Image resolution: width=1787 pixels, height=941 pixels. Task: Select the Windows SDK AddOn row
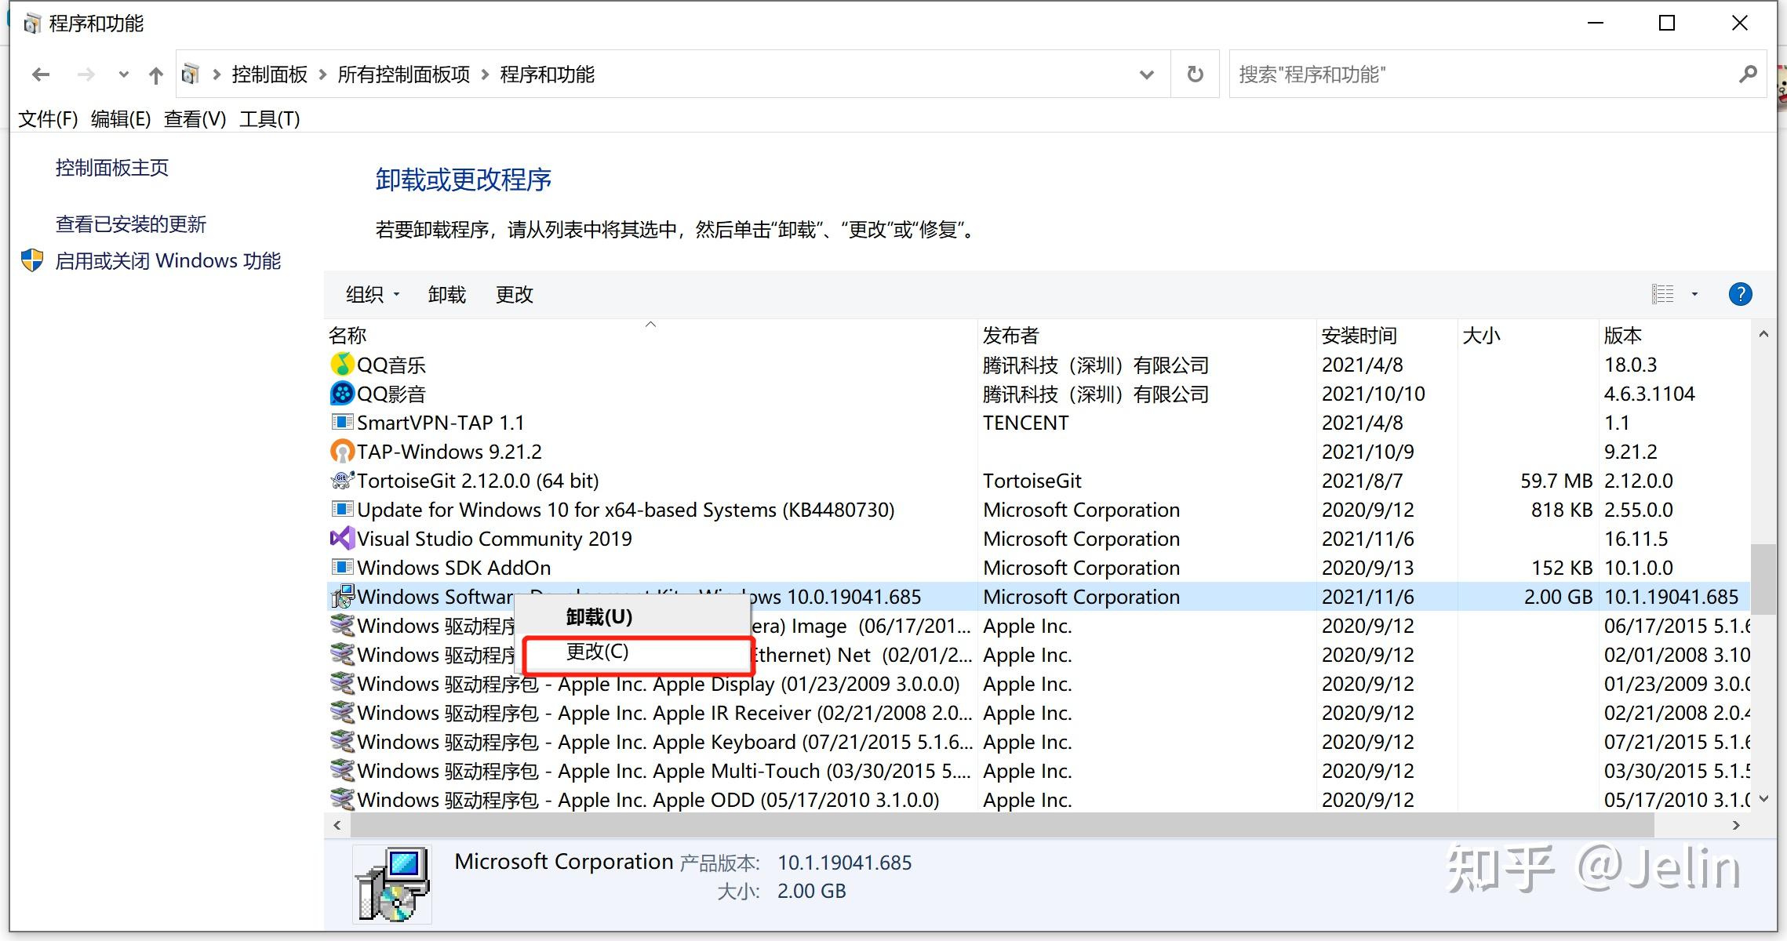1038,568
